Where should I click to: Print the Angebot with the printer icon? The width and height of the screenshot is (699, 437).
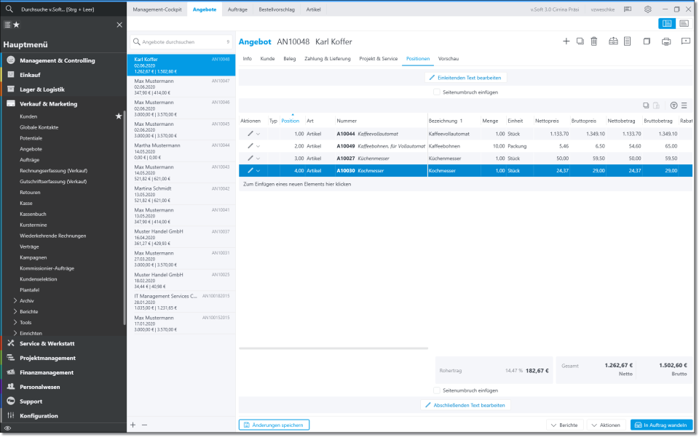(x=666, y=42)
